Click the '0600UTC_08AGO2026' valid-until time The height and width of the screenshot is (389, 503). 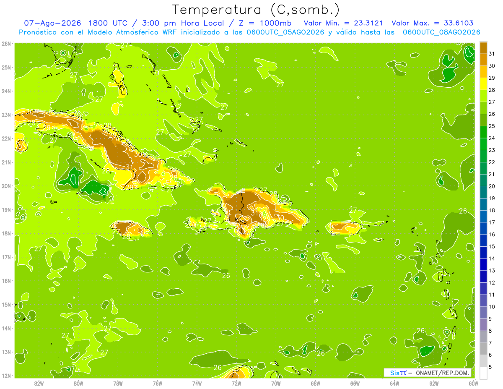tap(441, 32)
